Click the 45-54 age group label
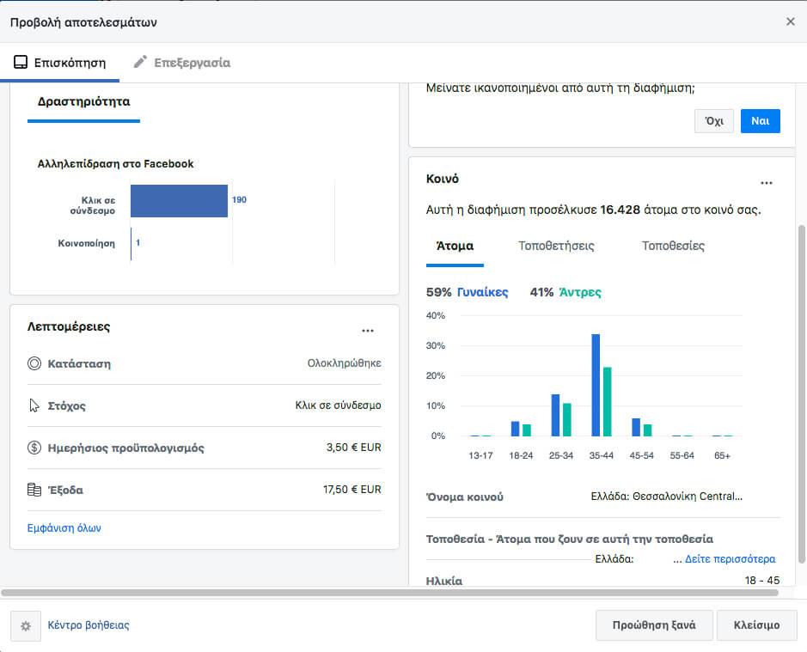The image size is (807, 652). click(642, 455)
